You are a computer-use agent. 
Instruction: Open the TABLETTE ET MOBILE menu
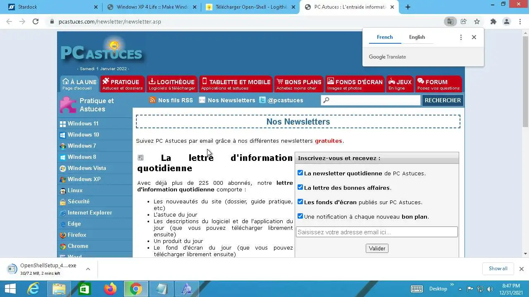tap(236, 84)
